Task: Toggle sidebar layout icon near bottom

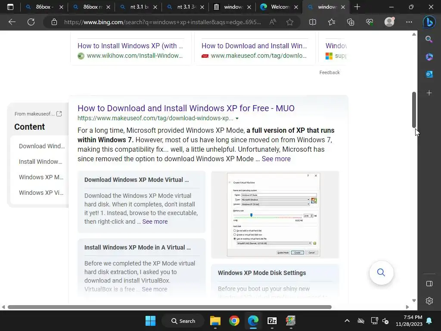Action: (x=429, y=284)
